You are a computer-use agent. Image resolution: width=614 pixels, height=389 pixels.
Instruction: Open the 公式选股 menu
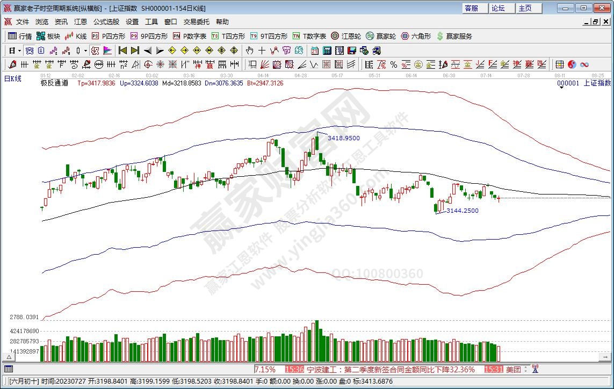point(106,22)
